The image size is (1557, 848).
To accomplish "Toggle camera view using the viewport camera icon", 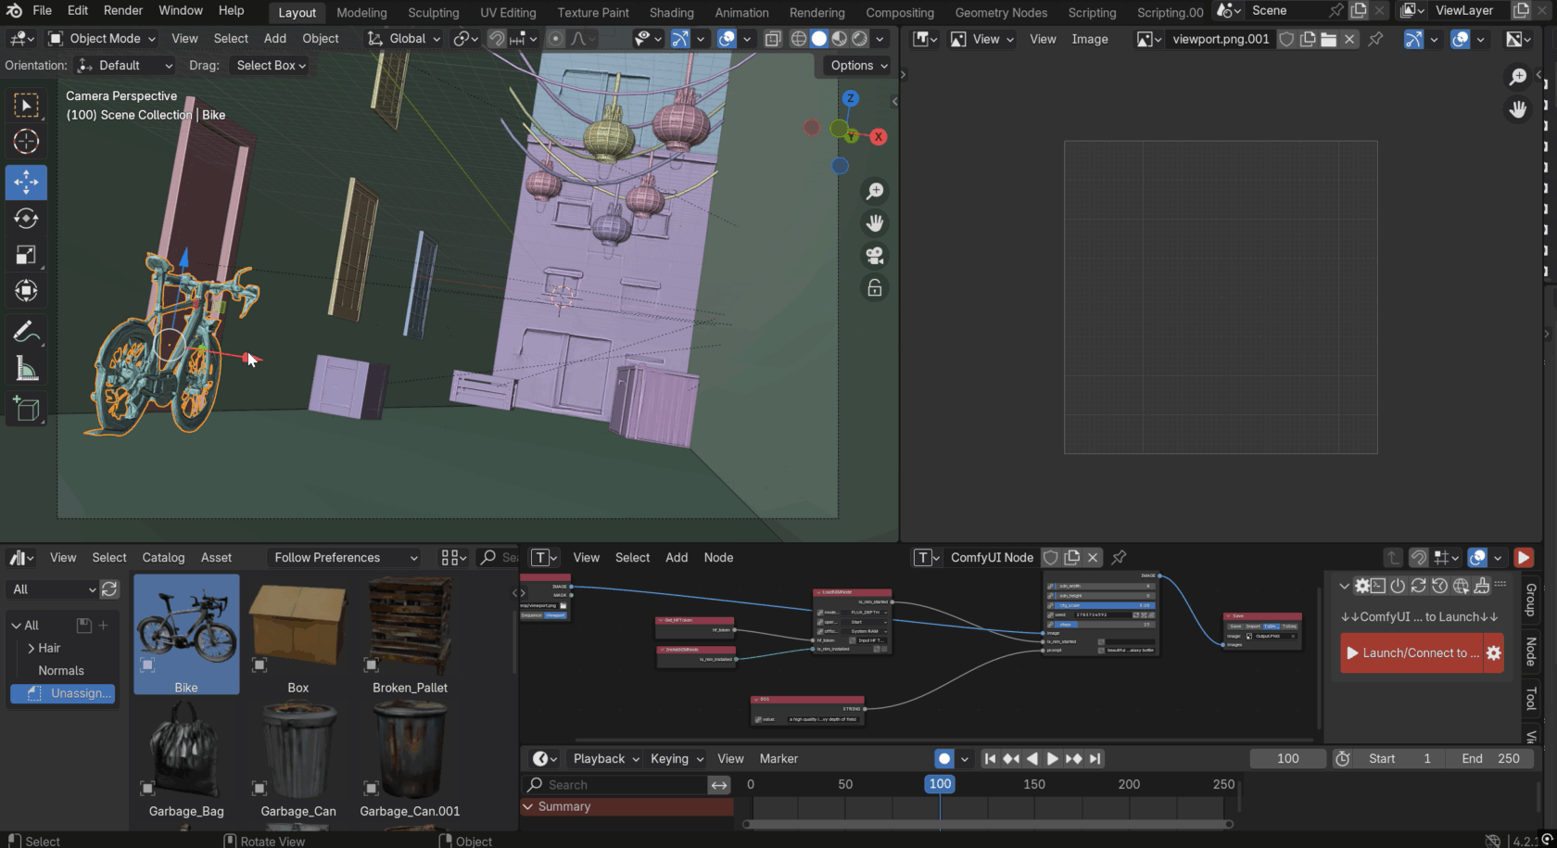I will (x=874, y=255).
